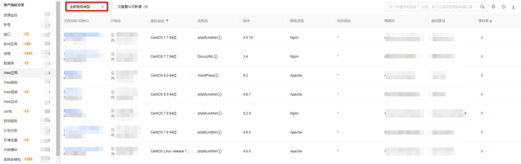521x164 pixels.
Task: Click the 站点域名 column header
Action: pos(344,21)
